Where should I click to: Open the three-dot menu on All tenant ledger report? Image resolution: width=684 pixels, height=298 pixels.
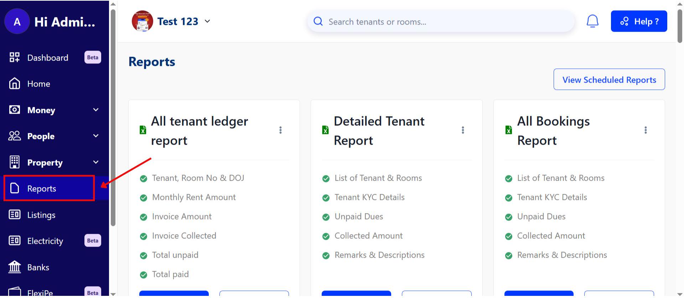(x=280, y=130)
